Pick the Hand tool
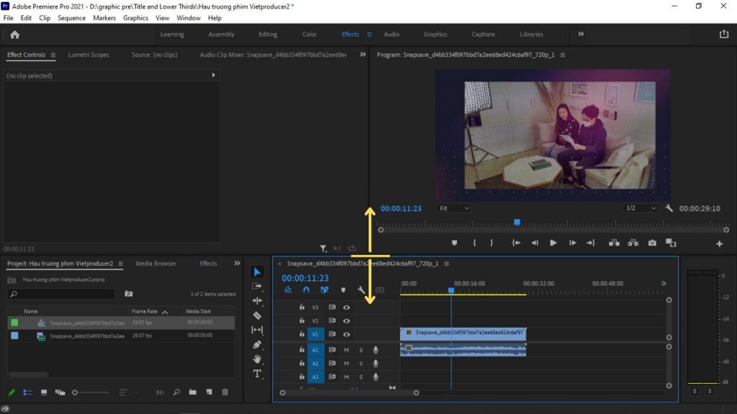This screenshot has height=414, width=737. pyautogui.click(x=258, y=359)
